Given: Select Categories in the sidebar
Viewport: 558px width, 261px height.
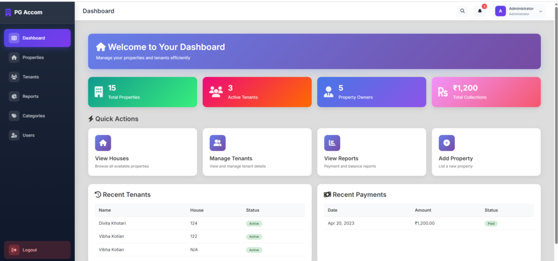Looking at the screenshot, I should [33, 116].
